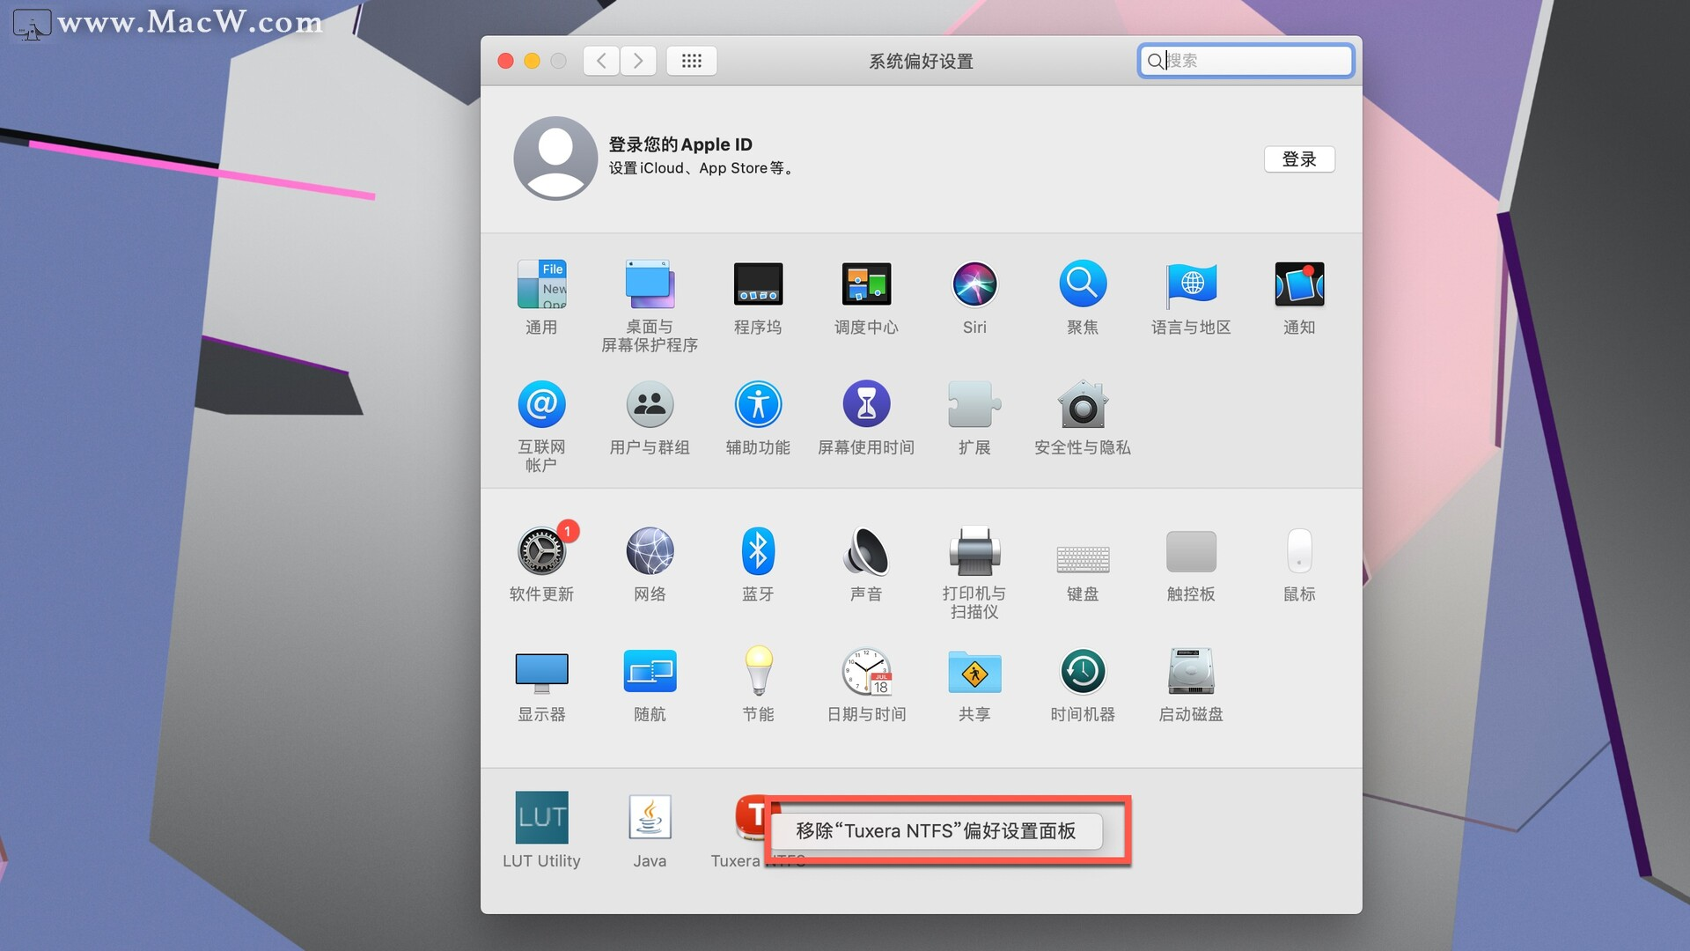The image size is (1690, 951).
Task: Click the show all preferences grid button
Action: [x=692, y=61]
